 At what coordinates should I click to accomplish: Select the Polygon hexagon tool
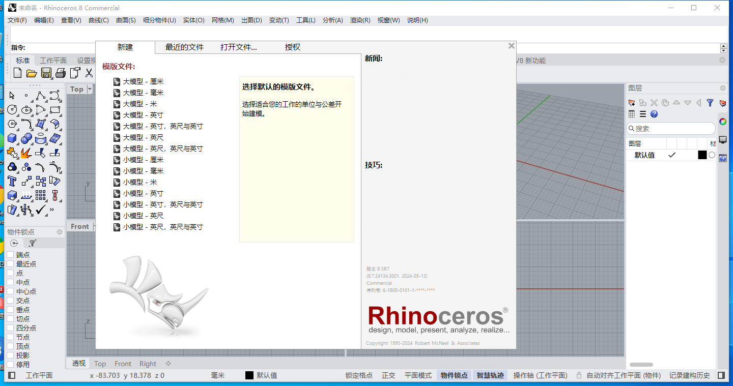[12, 124]
